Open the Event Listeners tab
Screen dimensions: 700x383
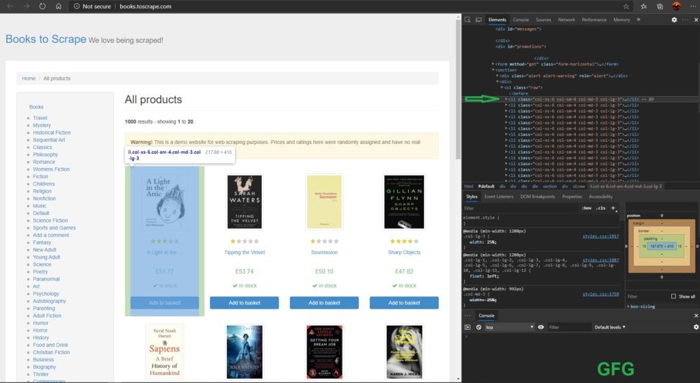coord(498,197)
